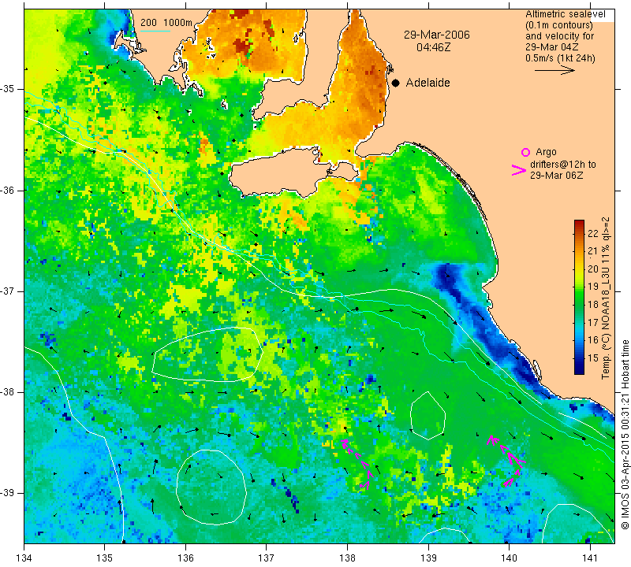Viewport: 631px width, 567px height.
Task: Click the '(0.1m contours)' legend text
Action: [x=559, y=25]
